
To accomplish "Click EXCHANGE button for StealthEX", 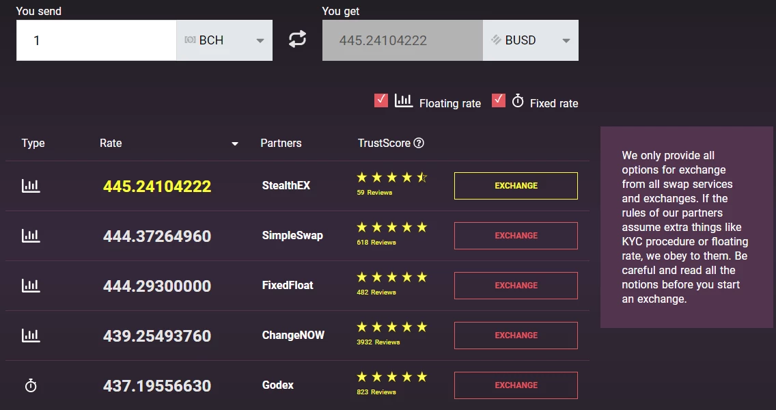I will tap(516, 186).
